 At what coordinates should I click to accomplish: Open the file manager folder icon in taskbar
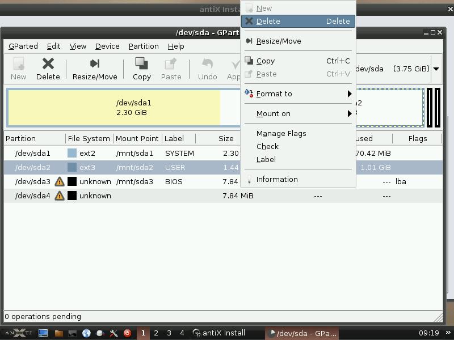pos(59,333)
